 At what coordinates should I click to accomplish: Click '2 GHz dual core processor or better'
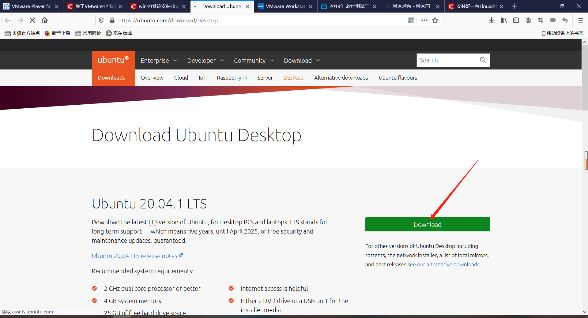pos(152,289)
